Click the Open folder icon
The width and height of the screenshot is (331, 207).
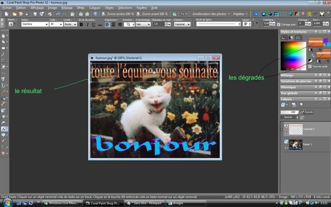(14, 14)
